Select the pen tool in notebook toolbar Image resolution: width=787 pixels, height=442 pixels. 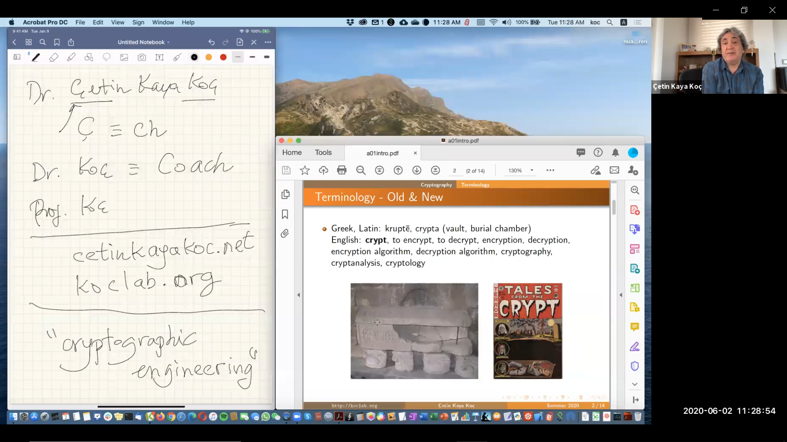[x=36, y=57]
